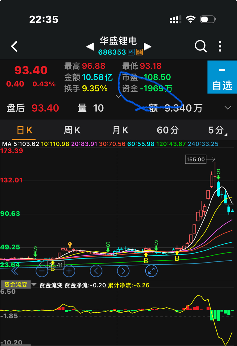Tap the cellular signal icon

coord(176,19)
